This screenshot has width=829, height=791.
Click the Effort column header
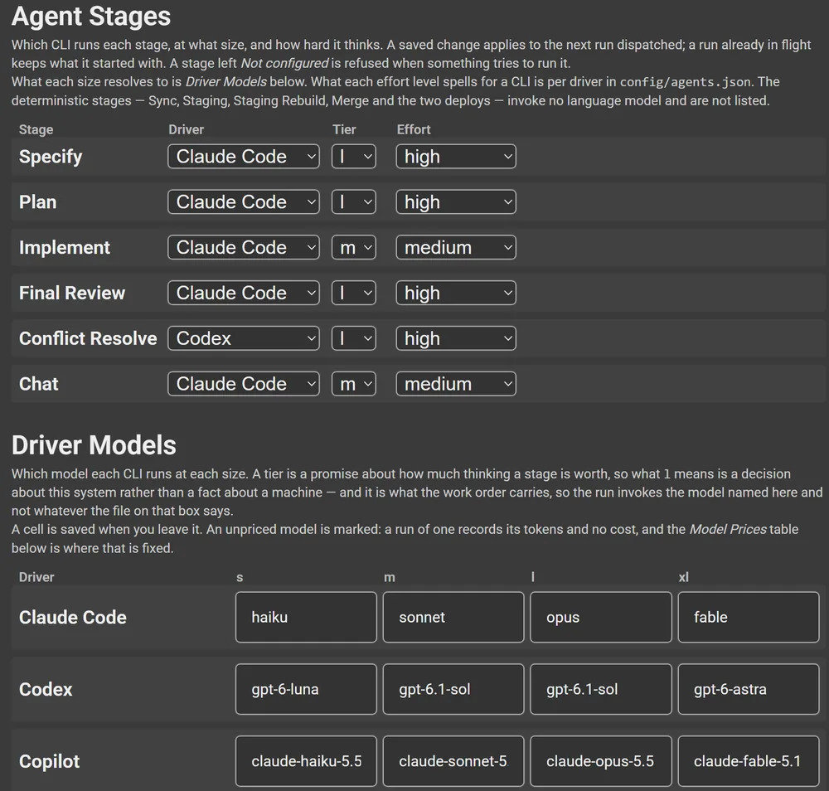[414, 129]
